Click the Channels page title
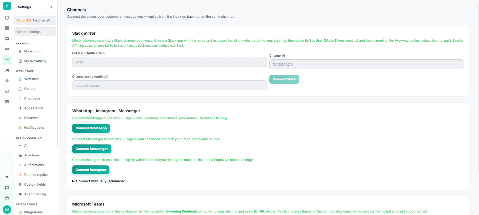This screenshot has width=479, height=215. pyautogui.click(x=76, y=10)
